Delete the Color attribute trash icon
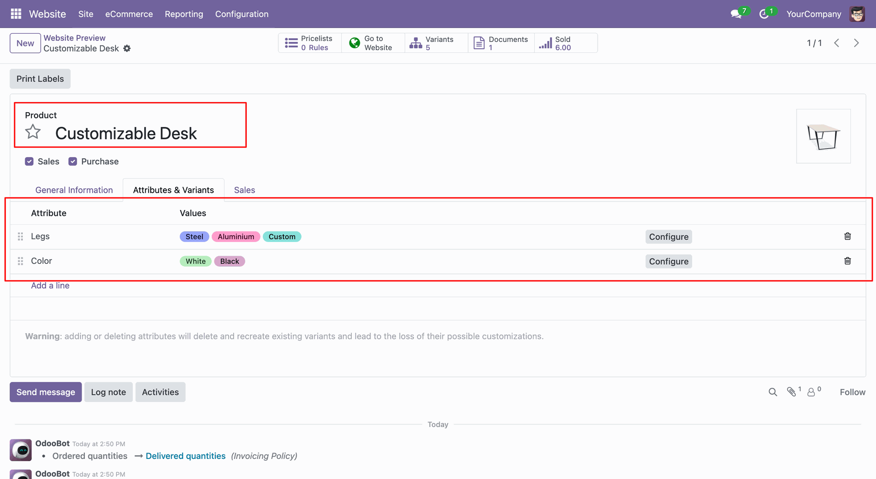This screenshot has height=479, width=876. [x=847, y=261]
